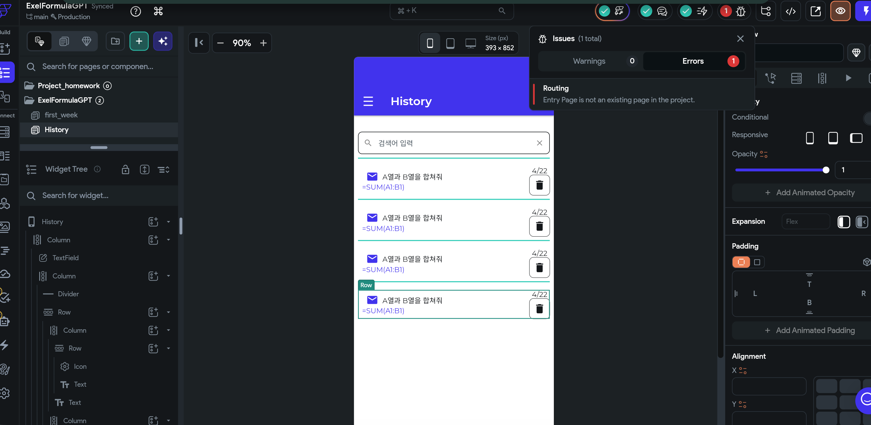Click the green add page plus button
The image size is (871, 425).
click(x=139, y=41)
